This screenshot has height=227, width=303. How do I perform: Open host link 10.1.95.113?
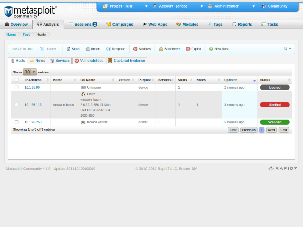(x=33, y=105)
